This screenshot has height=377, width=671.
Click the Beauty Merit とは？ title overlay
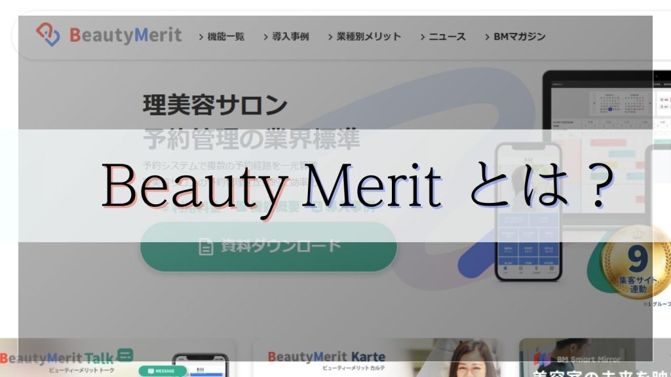click(x=354, y=187)
